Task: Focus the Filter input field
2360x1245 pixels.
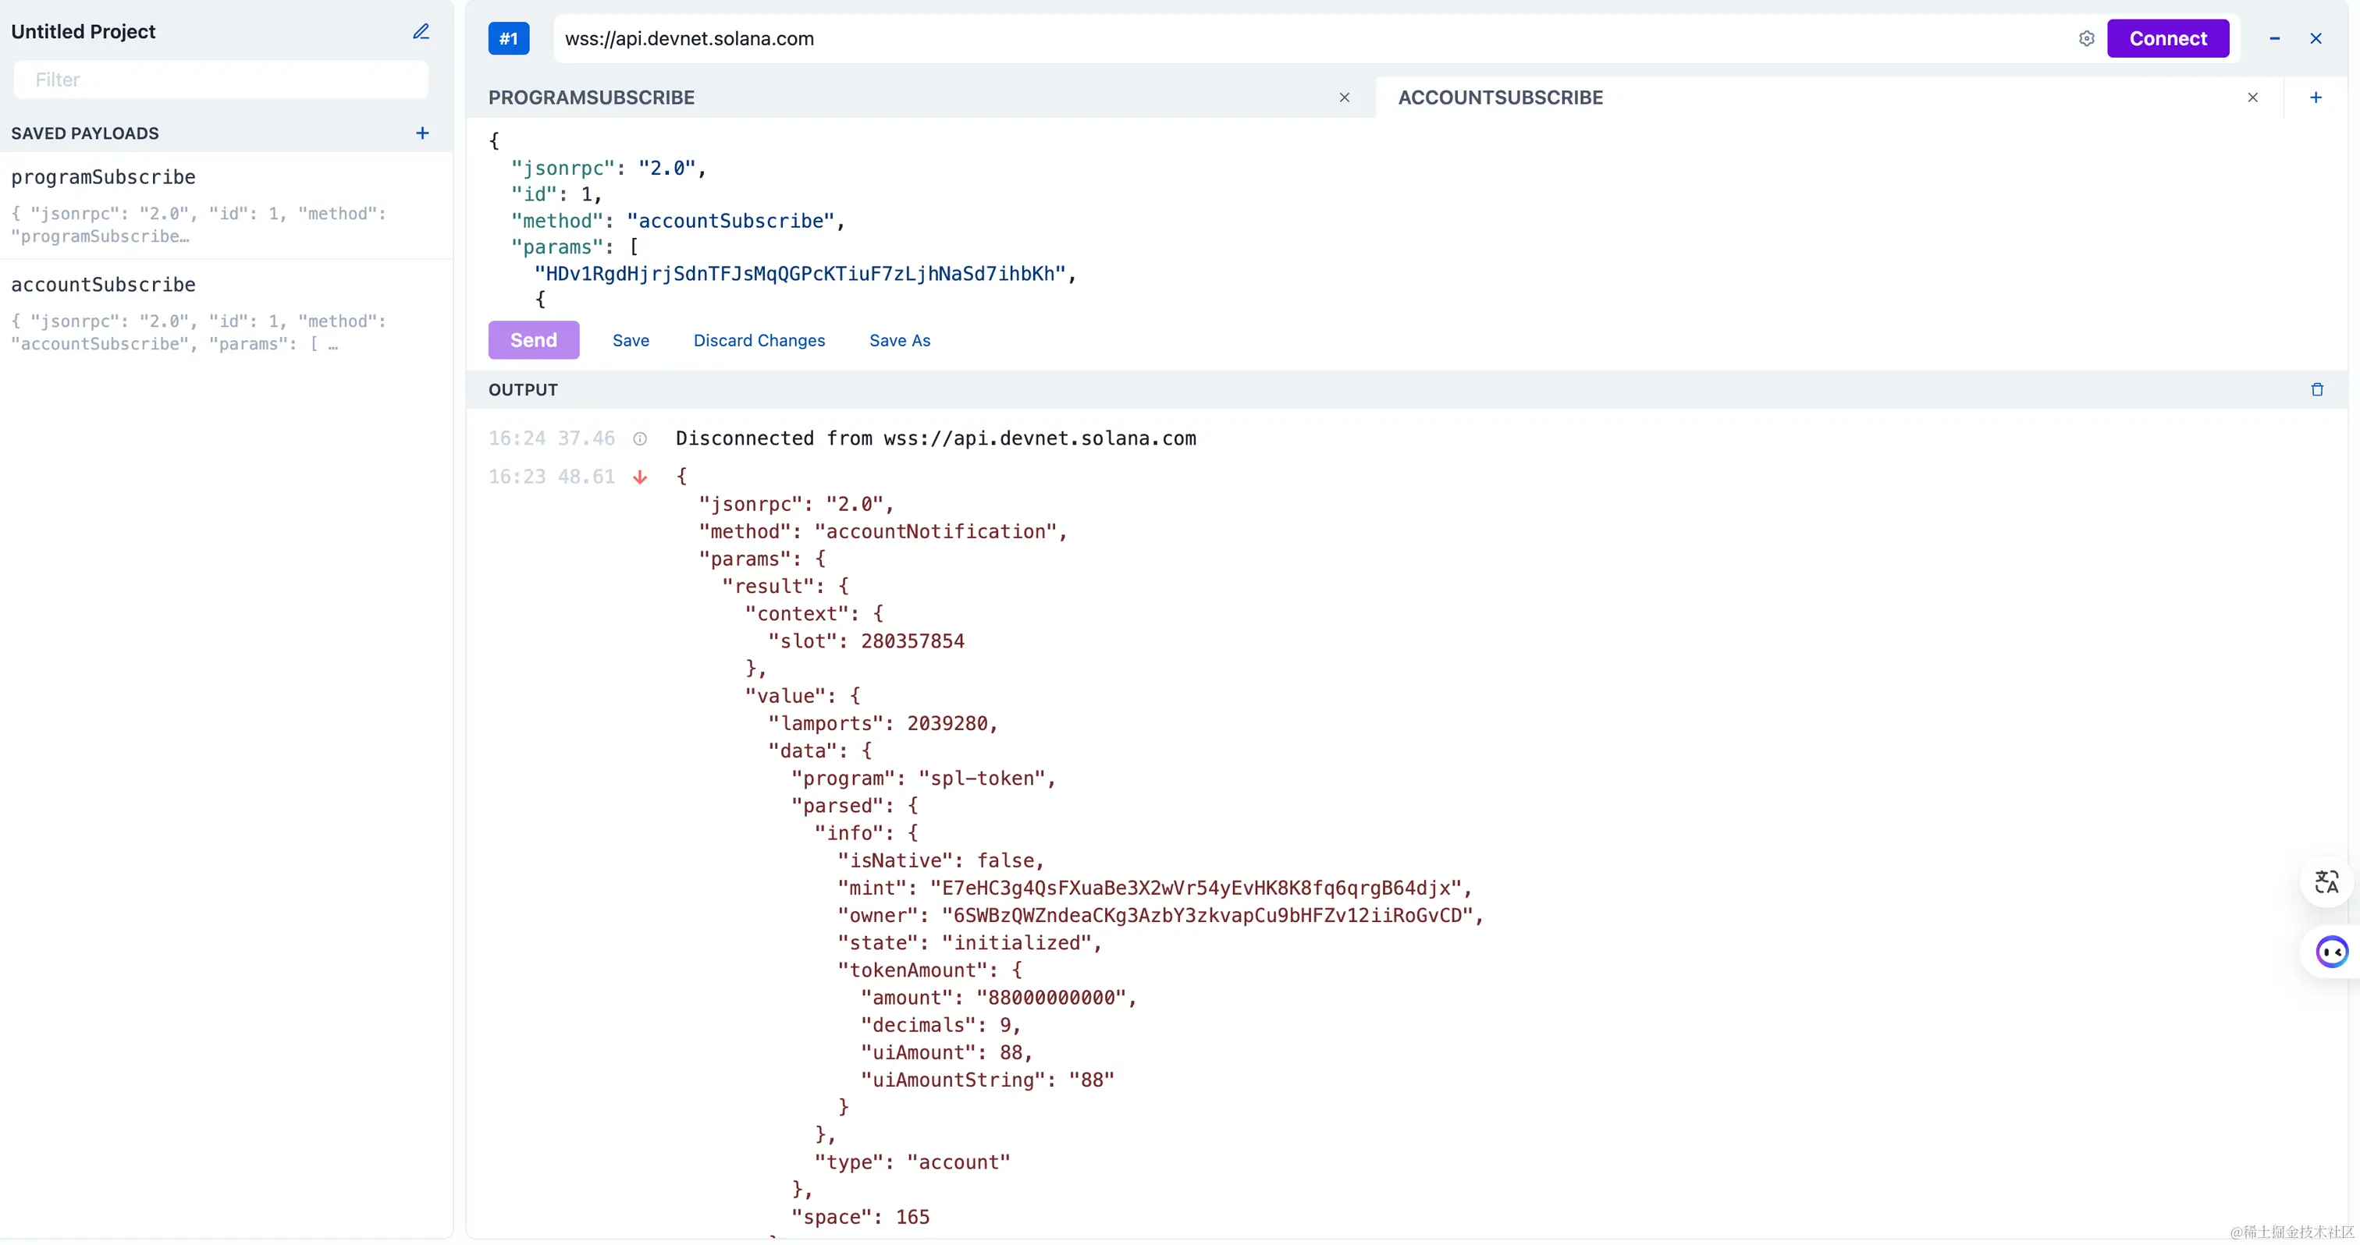Action: (220, 80)
